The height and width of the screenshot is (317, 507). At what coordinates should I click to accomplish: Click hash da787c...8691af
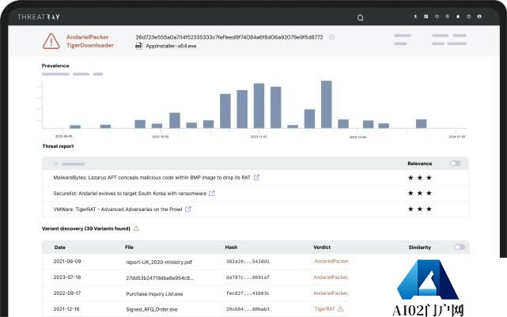point(248,277)
